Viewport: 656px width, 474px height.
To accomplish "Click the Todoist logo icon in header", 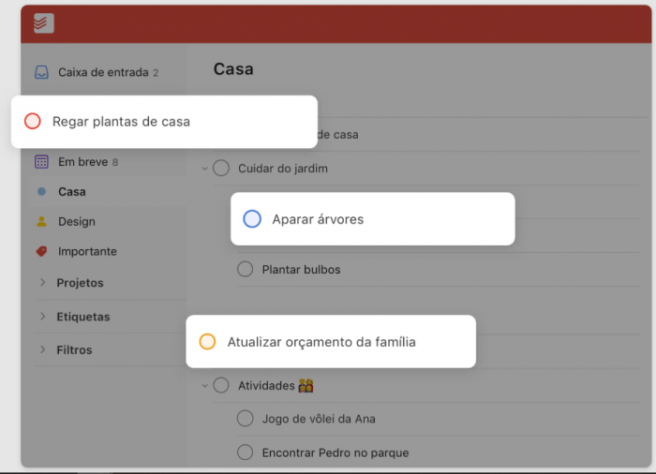I will coord(44,23).
